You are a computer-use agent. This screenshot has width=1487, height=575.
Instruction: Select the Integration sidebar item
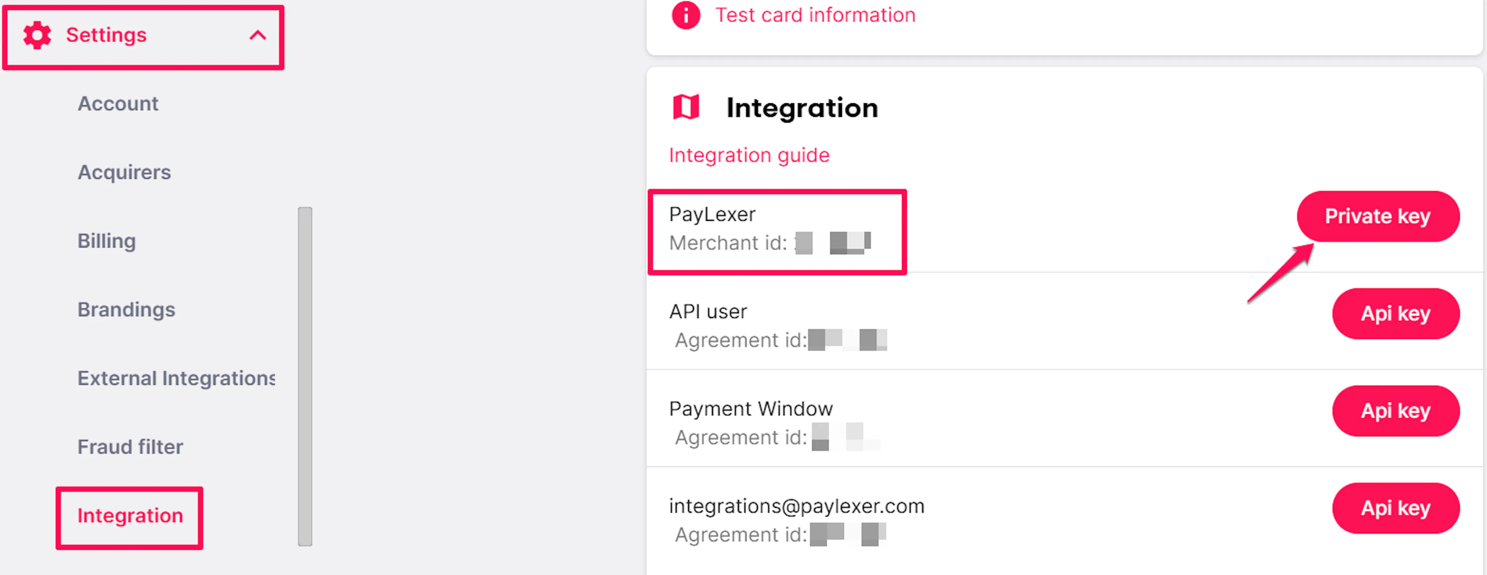130,516
